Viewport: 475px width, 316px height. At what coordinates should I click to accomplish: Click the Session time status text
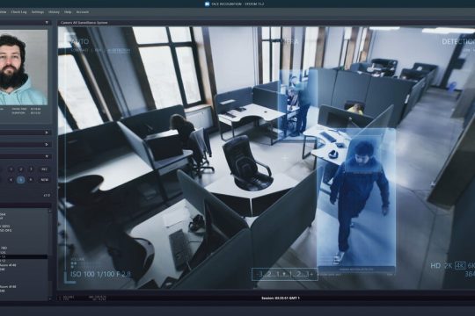pos(281,298)
